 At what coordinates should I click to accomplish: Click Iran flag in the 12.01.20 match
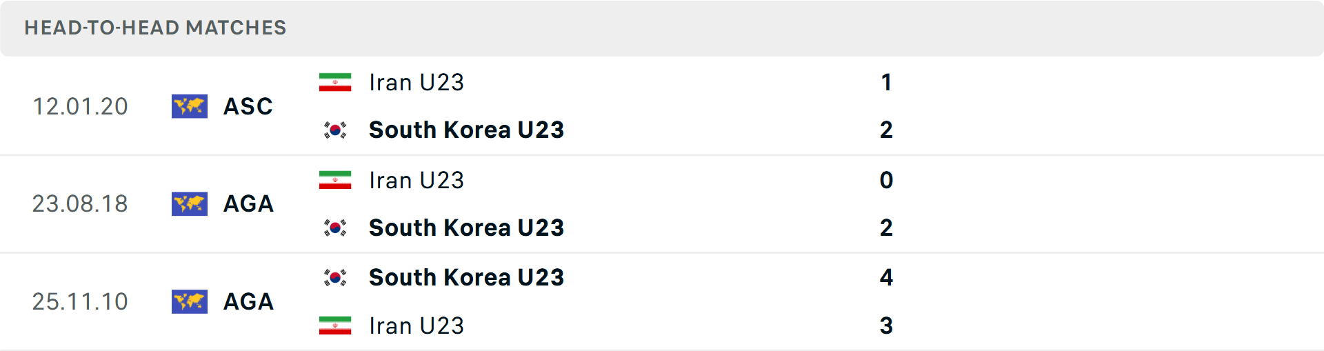335,83
